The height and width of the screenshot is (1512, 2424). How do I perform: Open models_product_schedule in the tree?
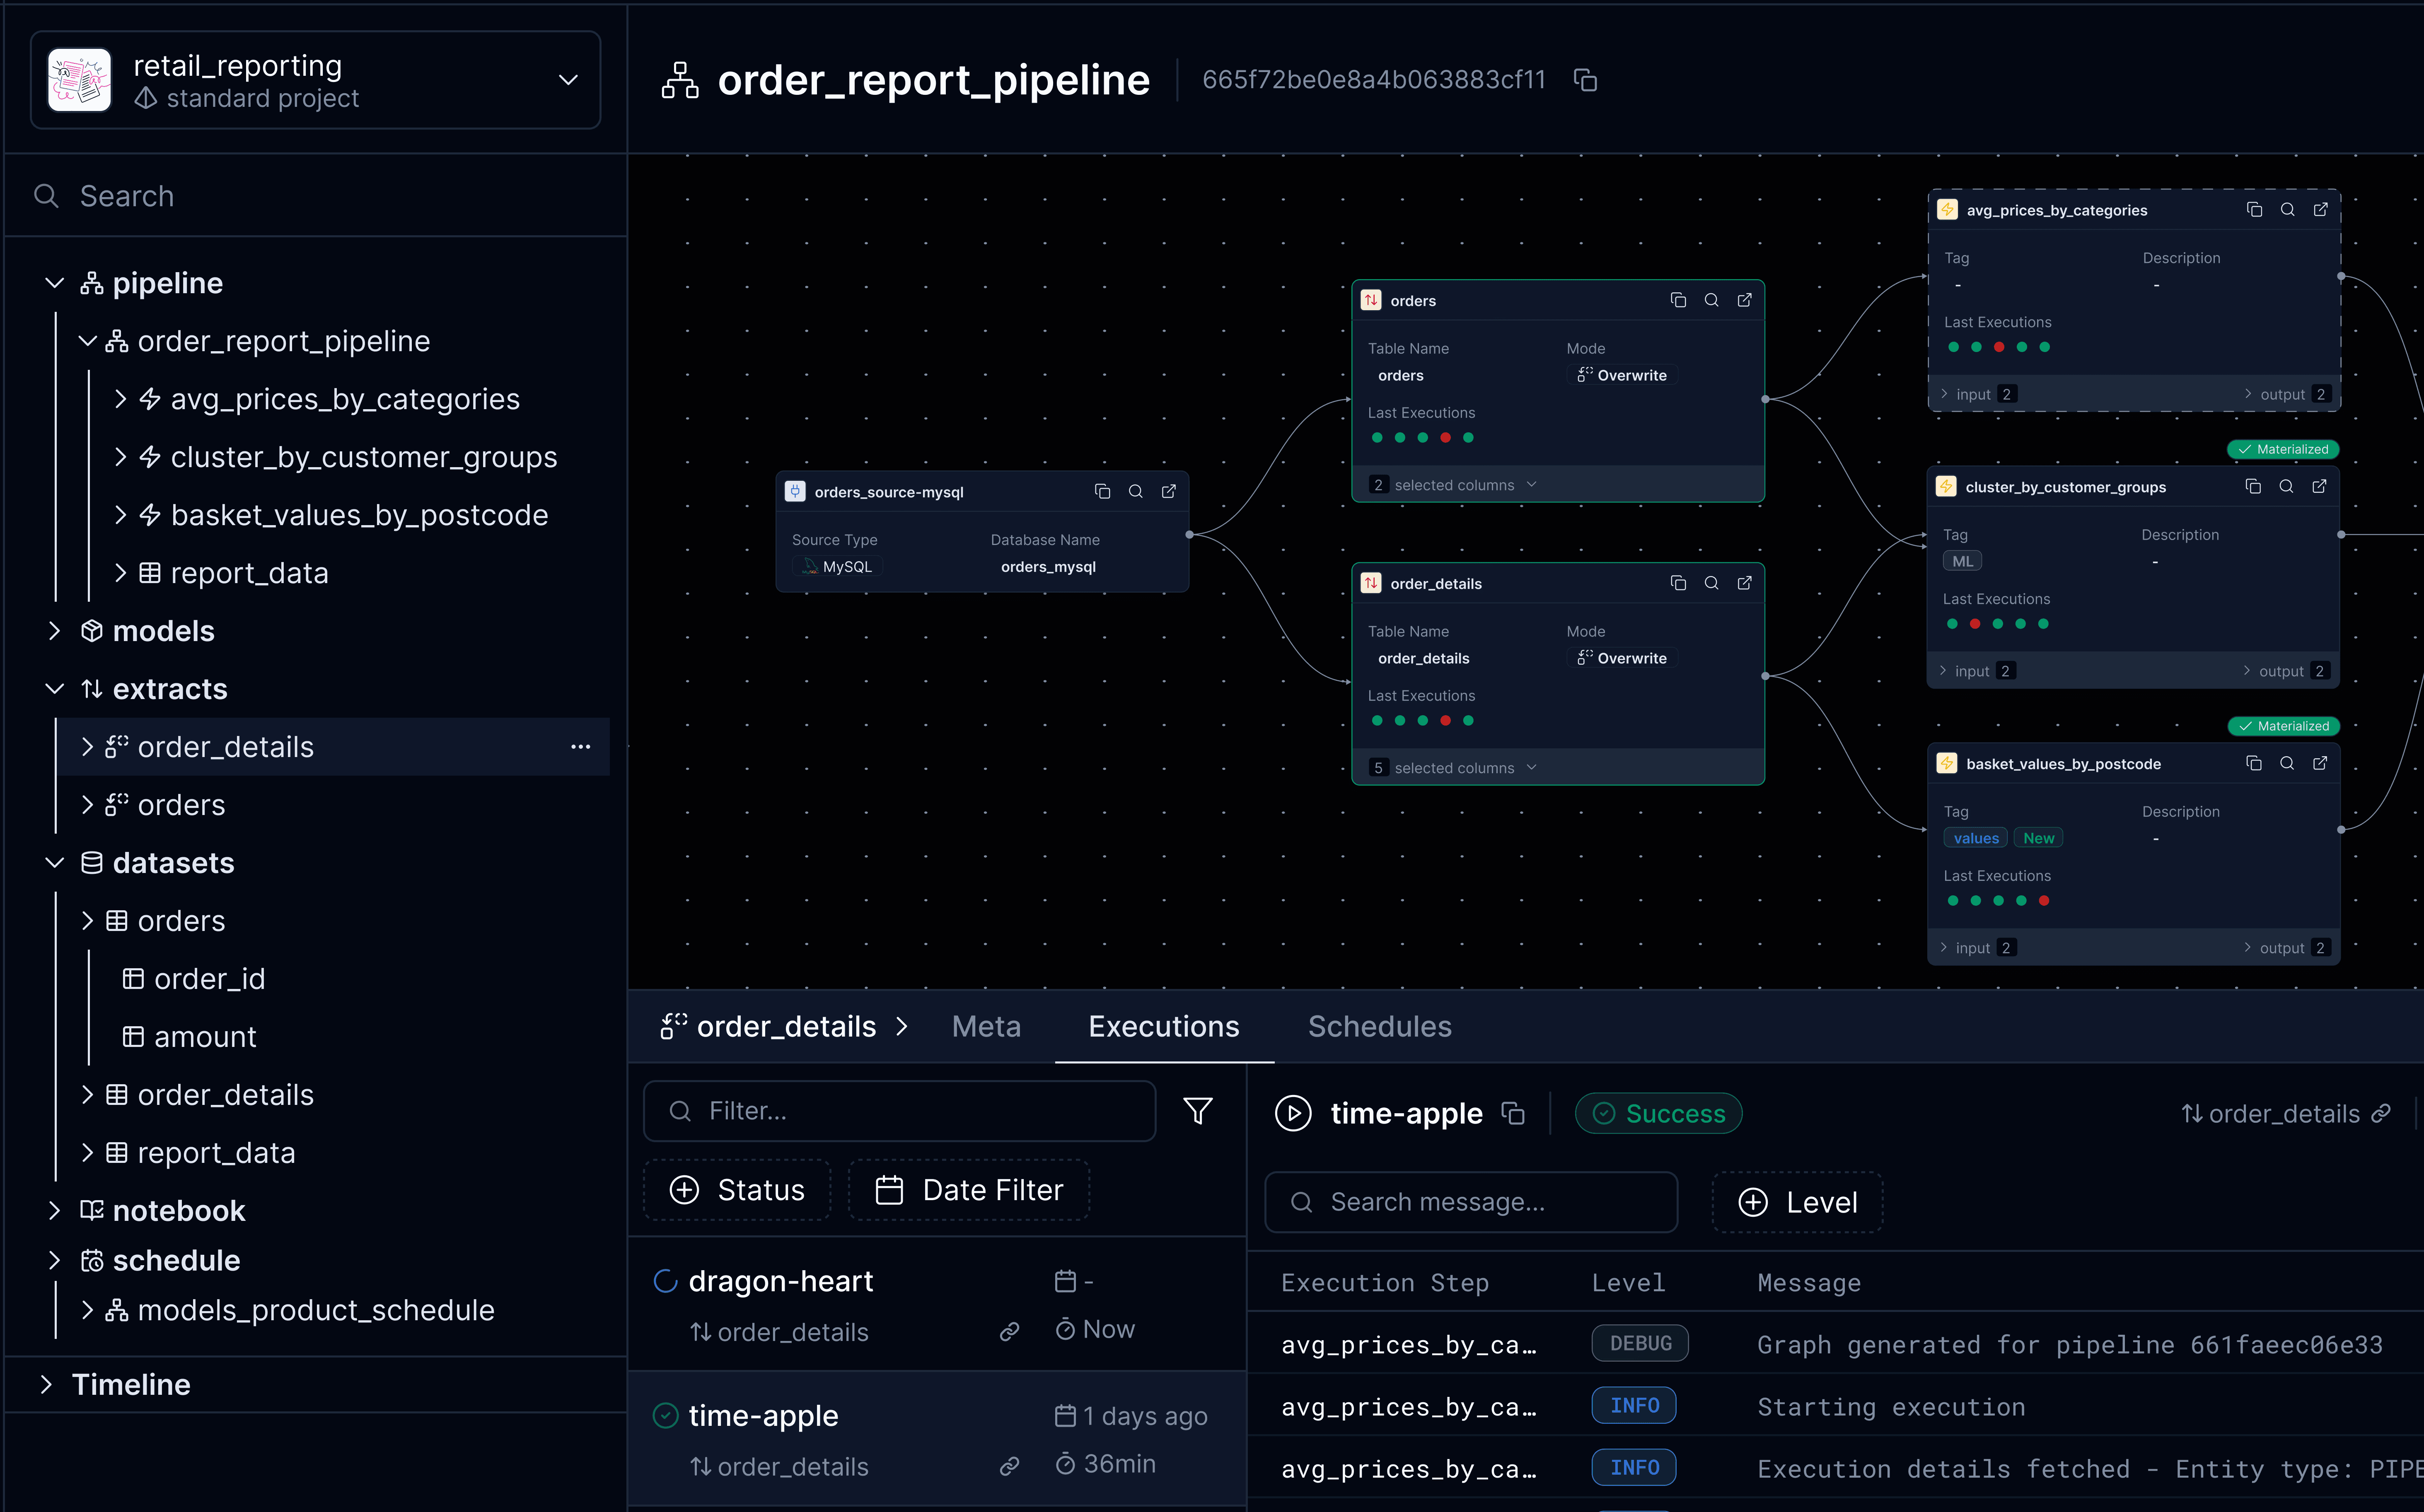(316, 1310)
